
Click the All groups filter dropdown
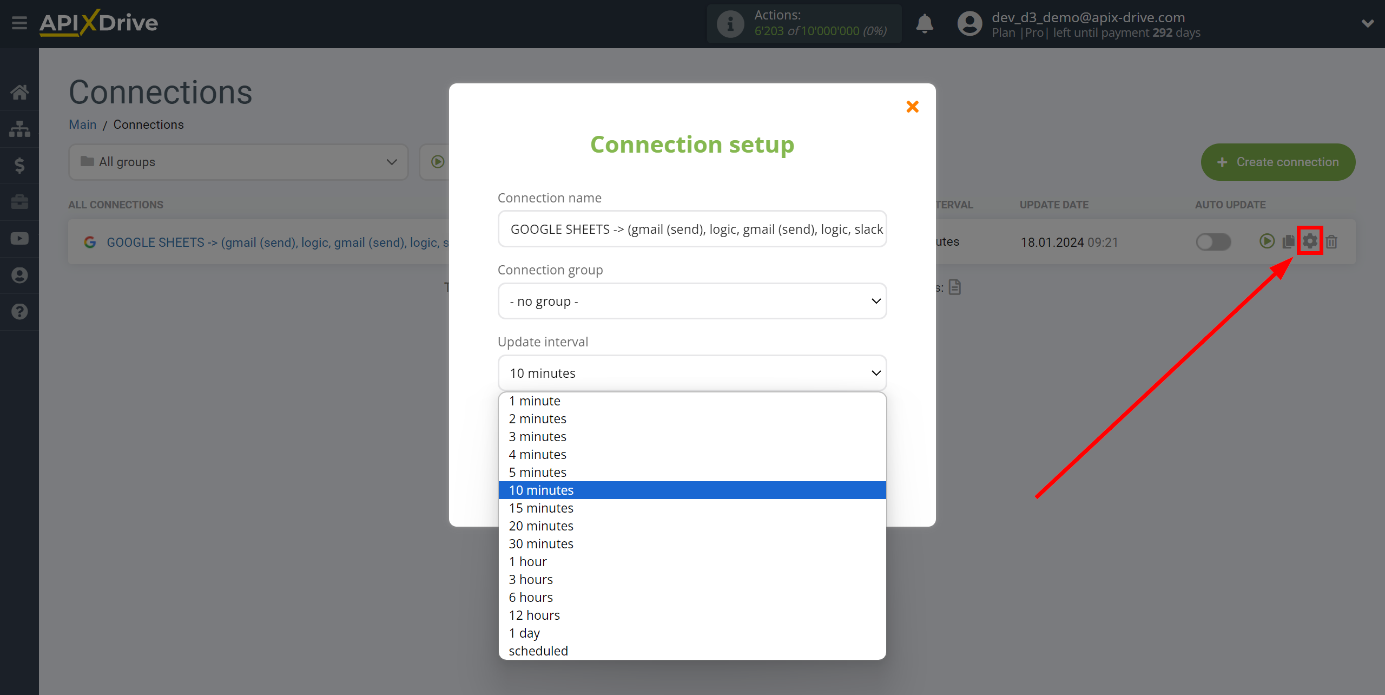235,161
